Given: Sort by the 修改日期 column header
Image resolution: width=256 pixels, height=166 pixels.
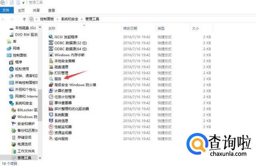Looking at the screenshot, I should click(x=130, y=28).
